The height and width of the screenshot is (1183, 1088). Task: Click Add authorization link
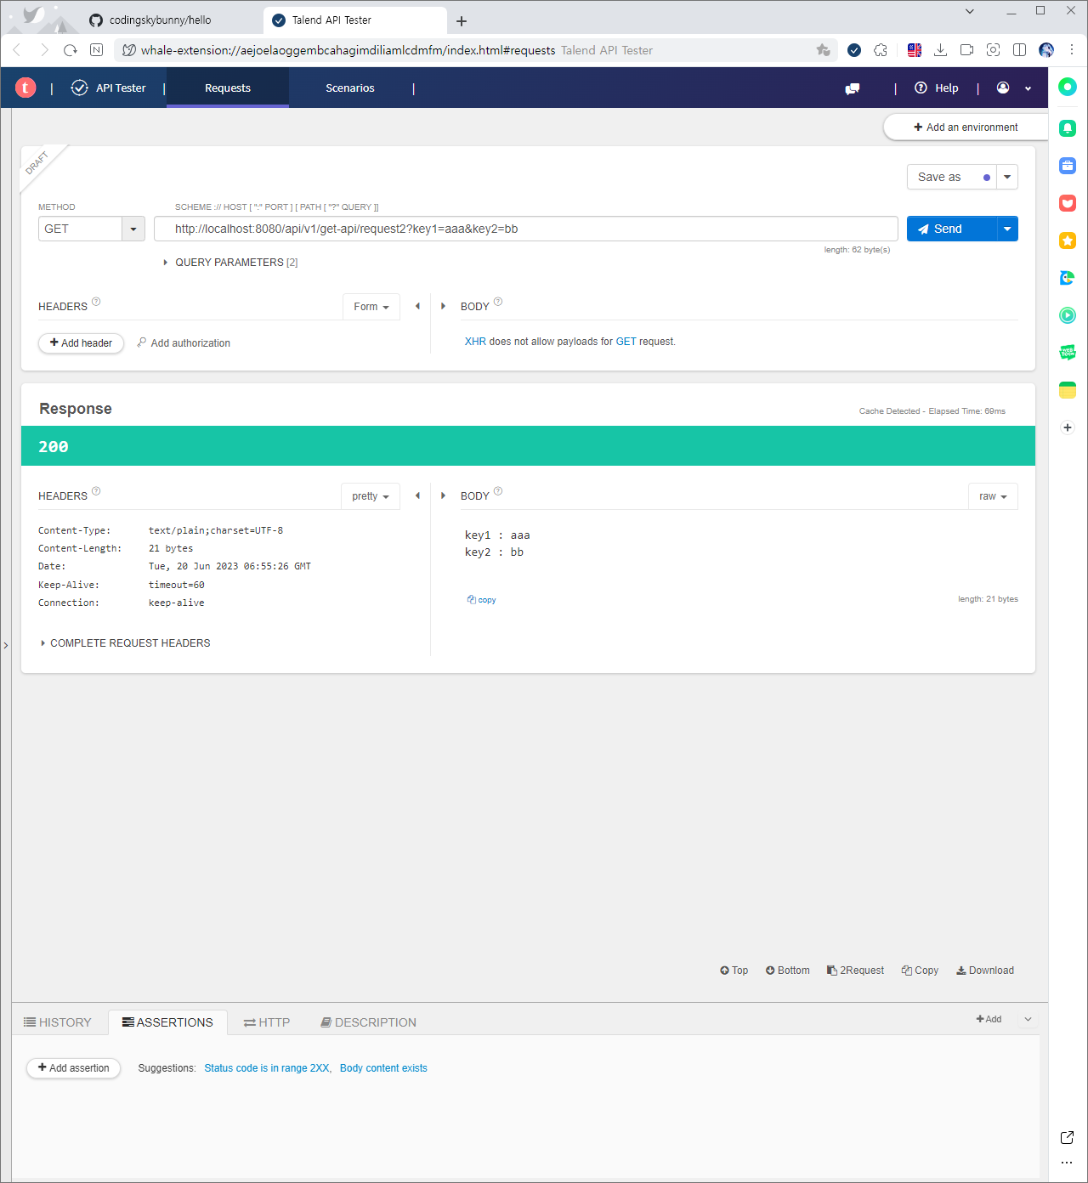pyautogui.click(x=184, y=343)
